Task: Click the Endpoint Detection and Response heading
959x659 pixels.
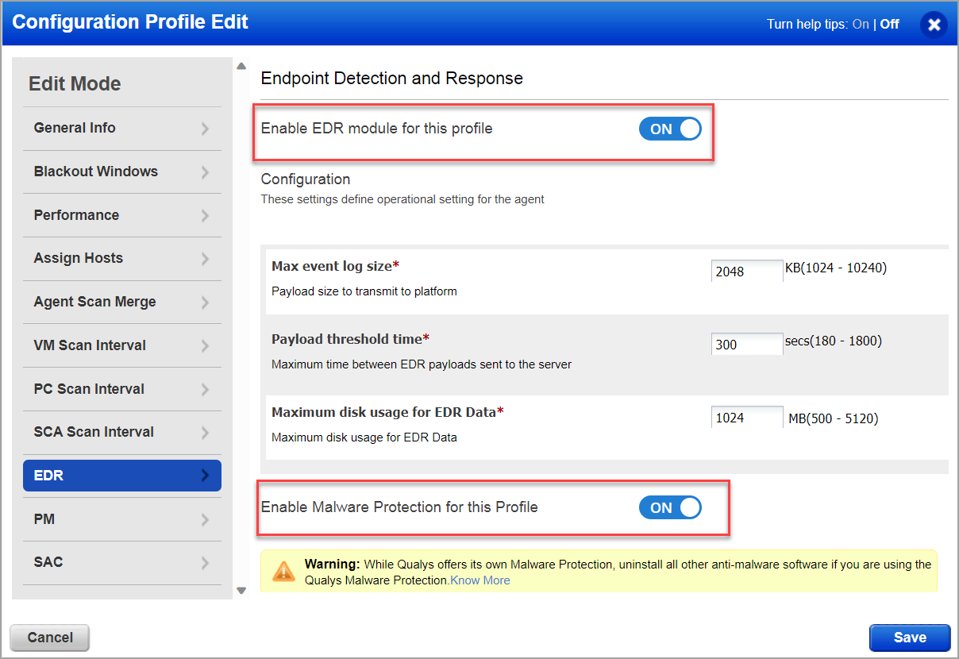Action: [x=392, y=79]
